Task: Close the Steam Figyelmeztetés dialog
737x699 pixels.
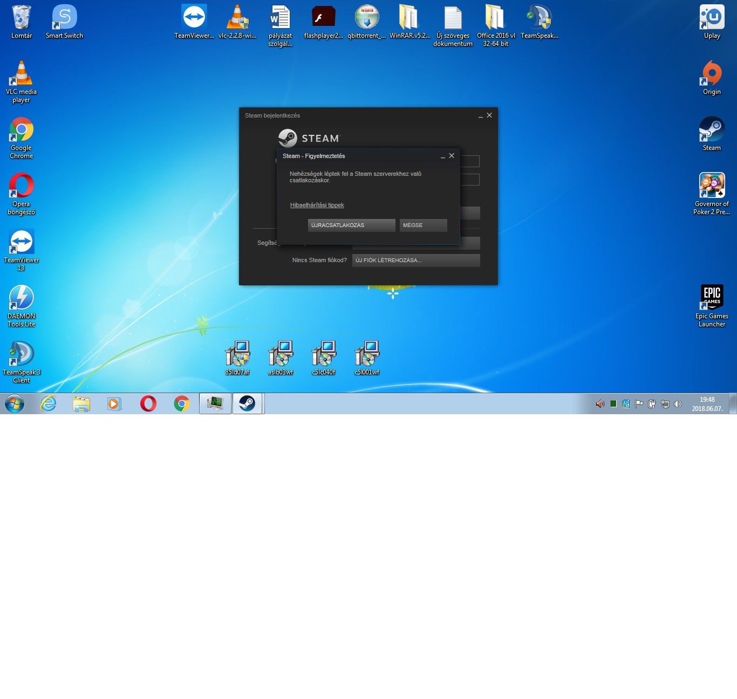Action: pos(452,156)
